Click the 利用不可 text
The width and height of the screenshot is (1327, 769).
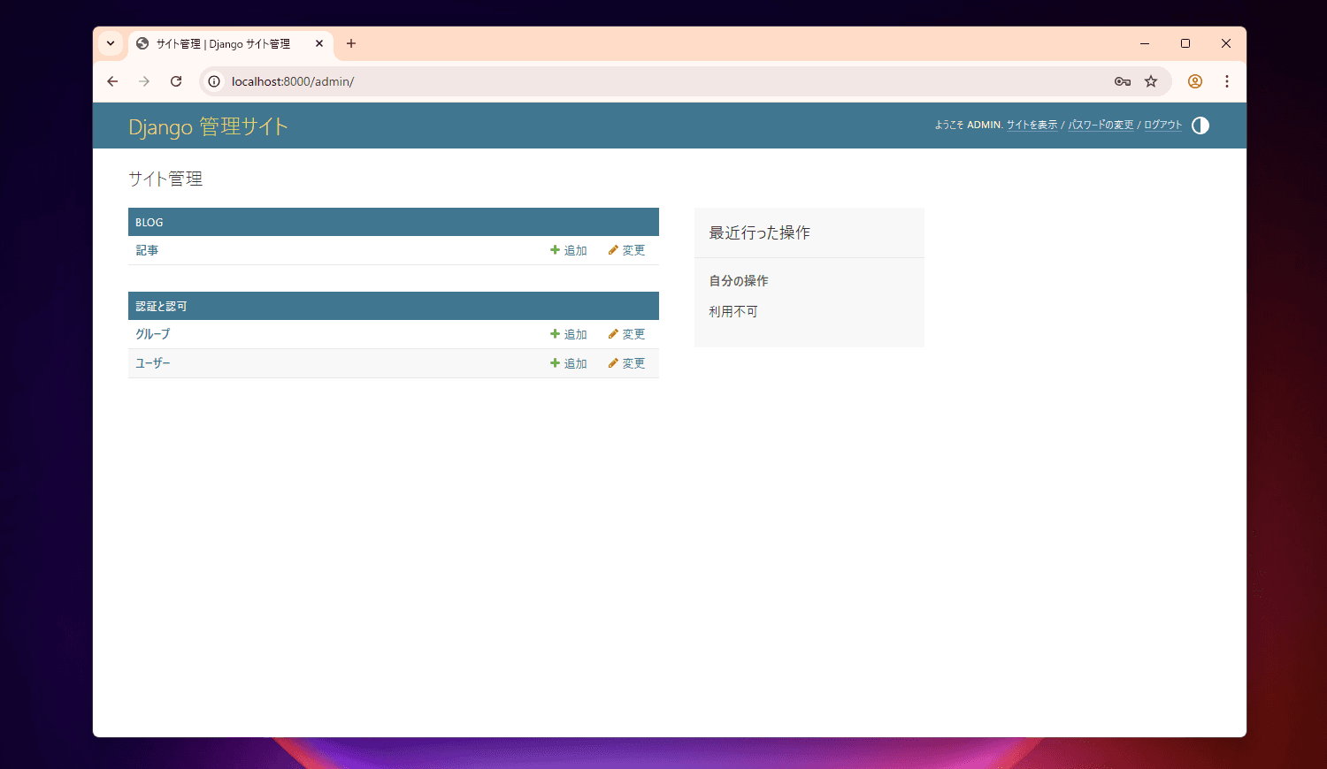(x=733, y=311)
